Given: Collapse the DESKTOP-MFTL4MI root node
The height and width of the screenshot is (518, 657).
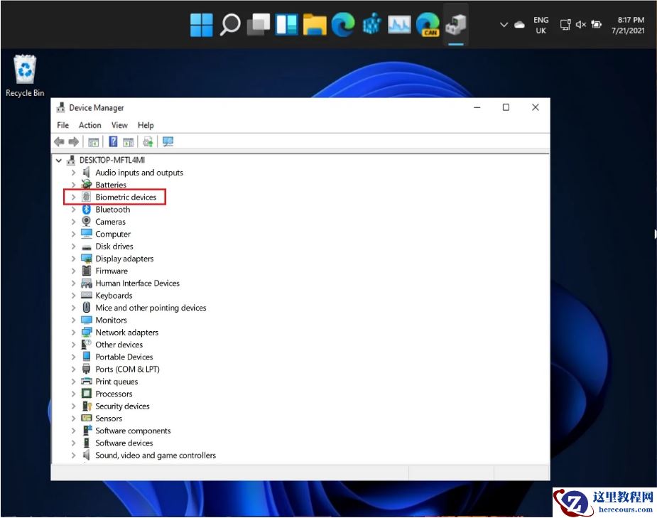Looking at the screenshot, I should tap(59, 160).
